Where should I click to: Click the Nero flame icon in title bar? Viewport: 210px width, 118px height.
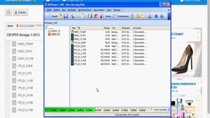tap(46, 5)
